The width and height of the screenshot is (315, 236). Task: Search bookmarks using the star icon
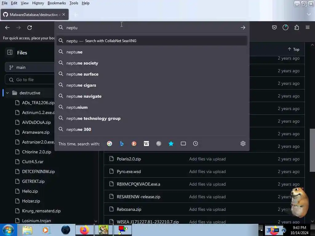171,144
